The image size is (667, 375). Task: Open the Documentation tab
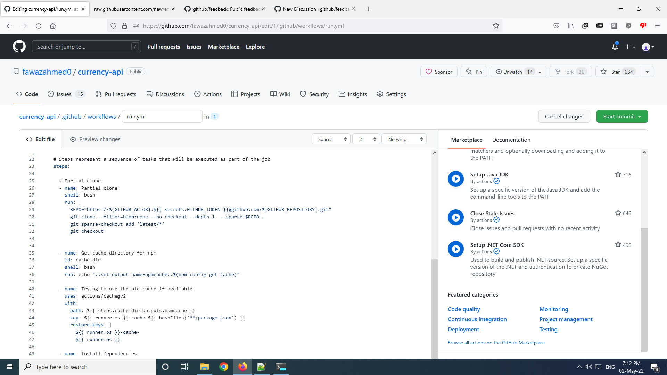(511, 140)
